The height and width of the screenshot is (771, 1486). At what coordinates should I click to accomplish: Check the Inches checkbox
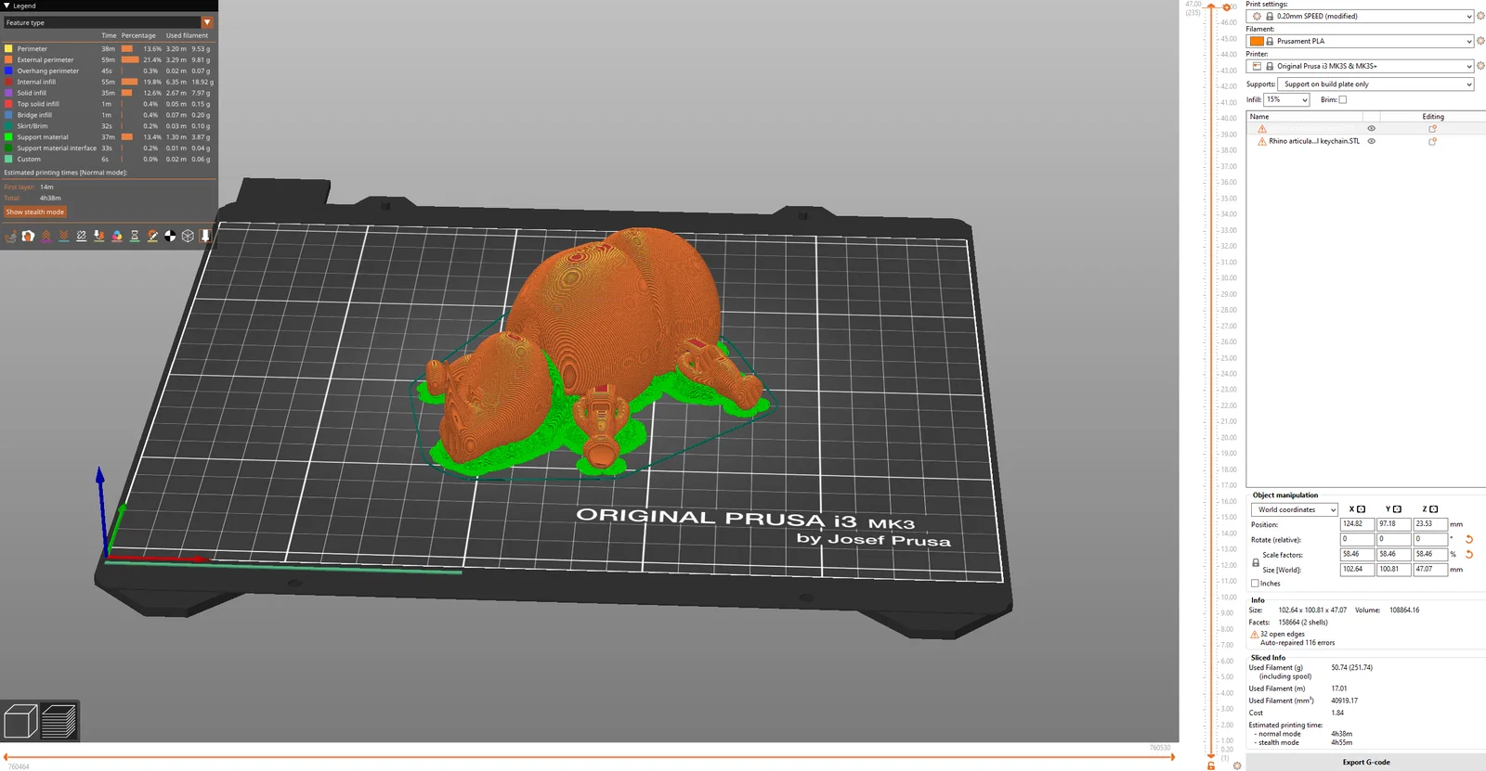coord(1256,584)
